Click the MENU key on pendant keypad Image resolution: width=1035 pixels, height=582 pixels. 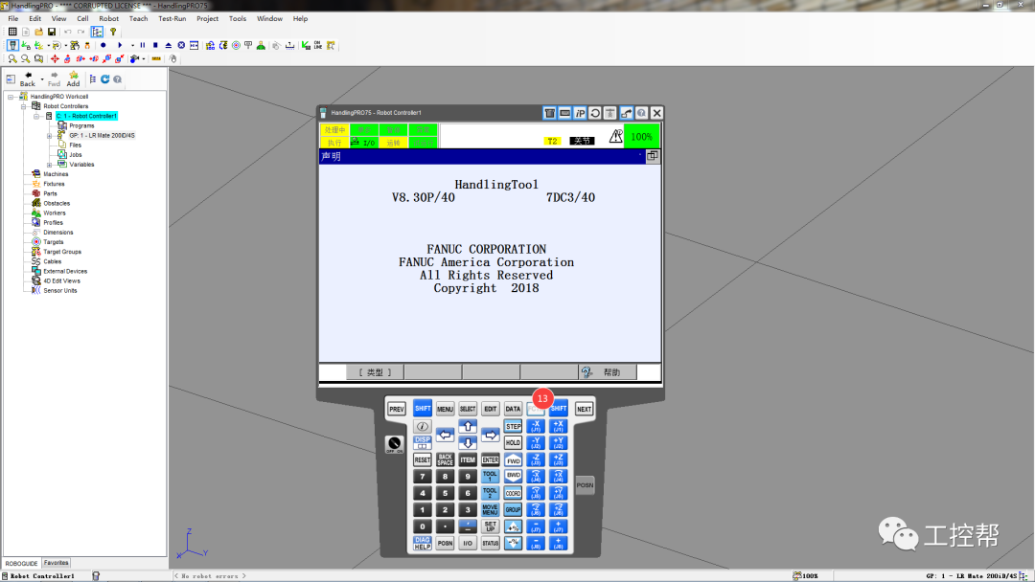[445, 410]
